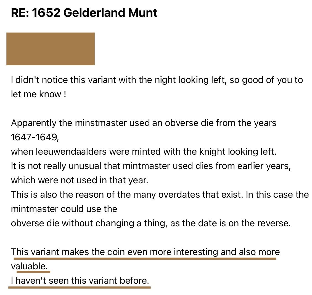The image size is (312, 295).
Task: Click the brown redacted sender block
Action: tap(51, 49)
